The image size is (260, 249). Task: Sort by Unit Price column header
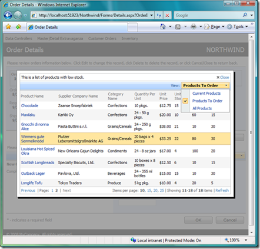pyautogui.click(x=164, y=96)
